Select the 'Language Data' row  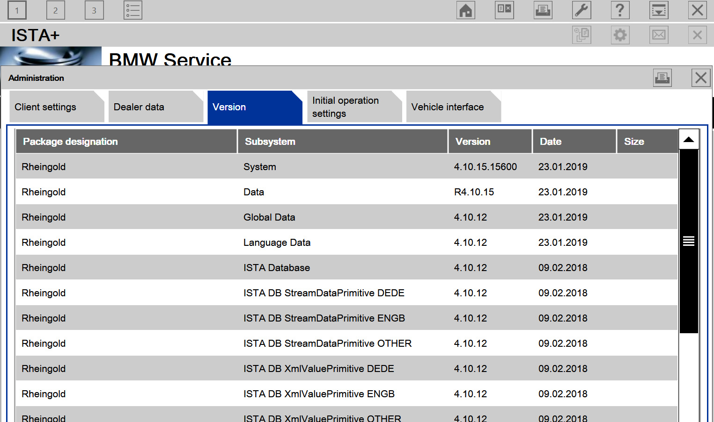click(346, 243)
